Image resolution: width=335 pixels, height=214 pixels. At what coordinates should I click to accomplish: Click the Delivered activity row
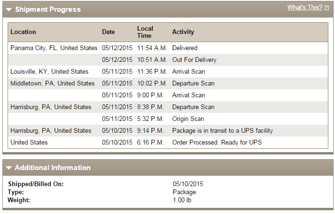(x=168, y=48)
